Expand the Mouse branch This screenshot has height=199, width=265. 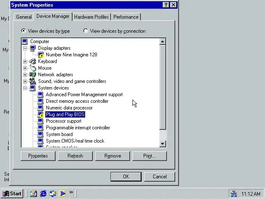point(25,68)
